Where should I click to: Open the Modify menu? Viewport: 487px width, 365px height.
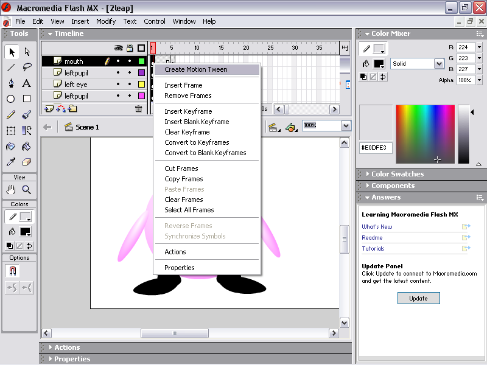[x=106, y=21]
